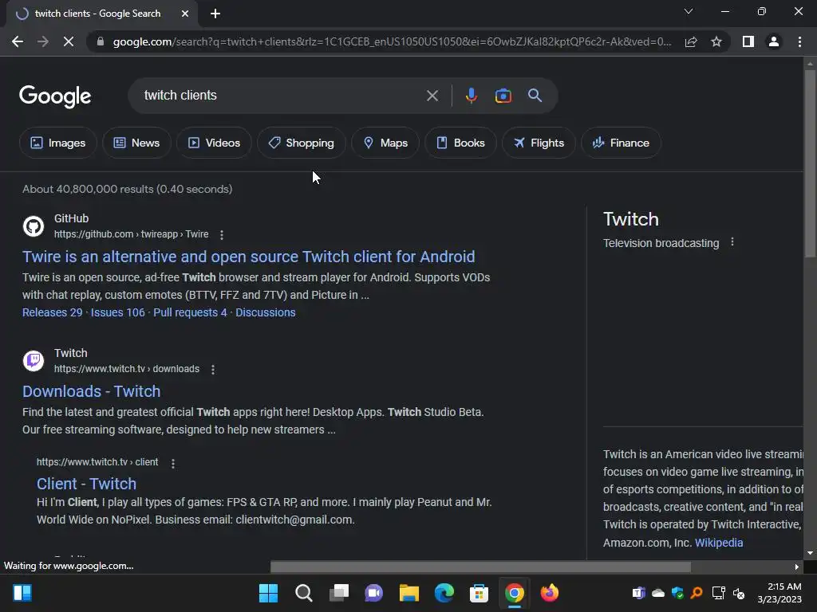Open the Chrome profile menu
This screenshot has width=817, height=612.
[774, 41]
